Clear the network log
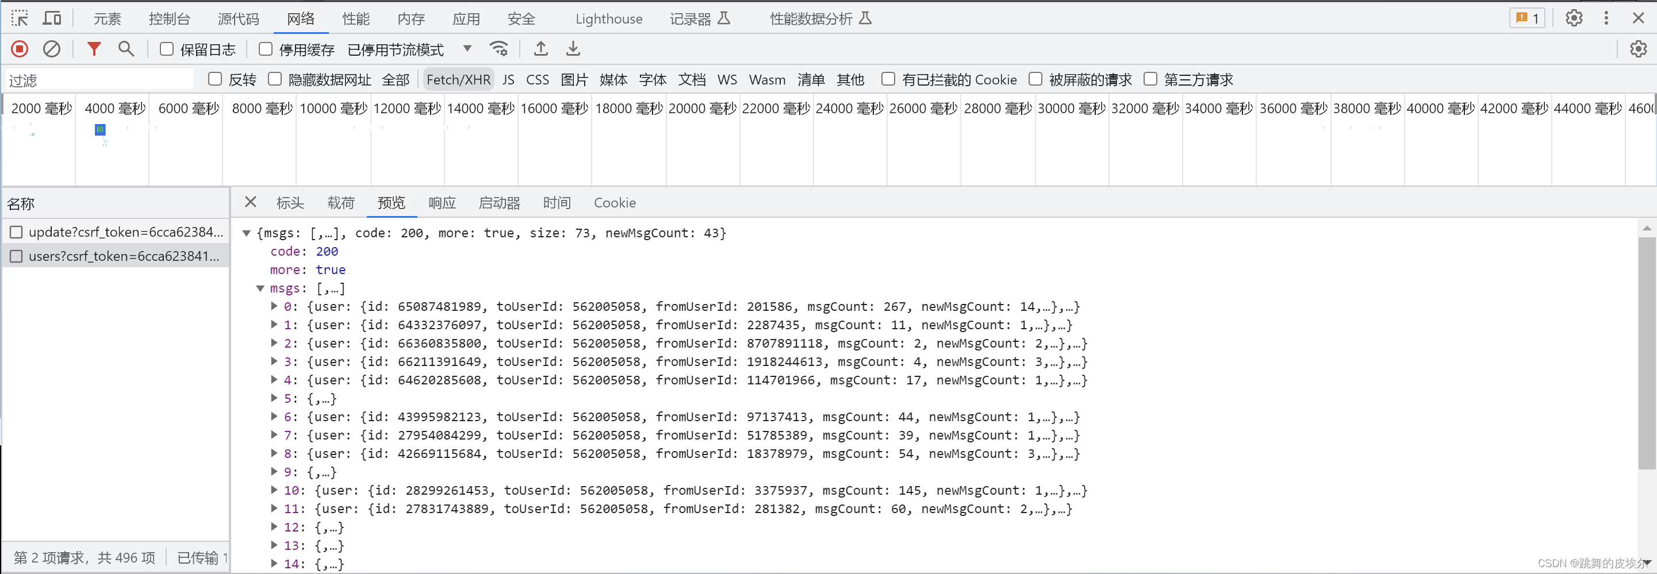This screenshot has width=1657, height=574. (x=52, y=49)
